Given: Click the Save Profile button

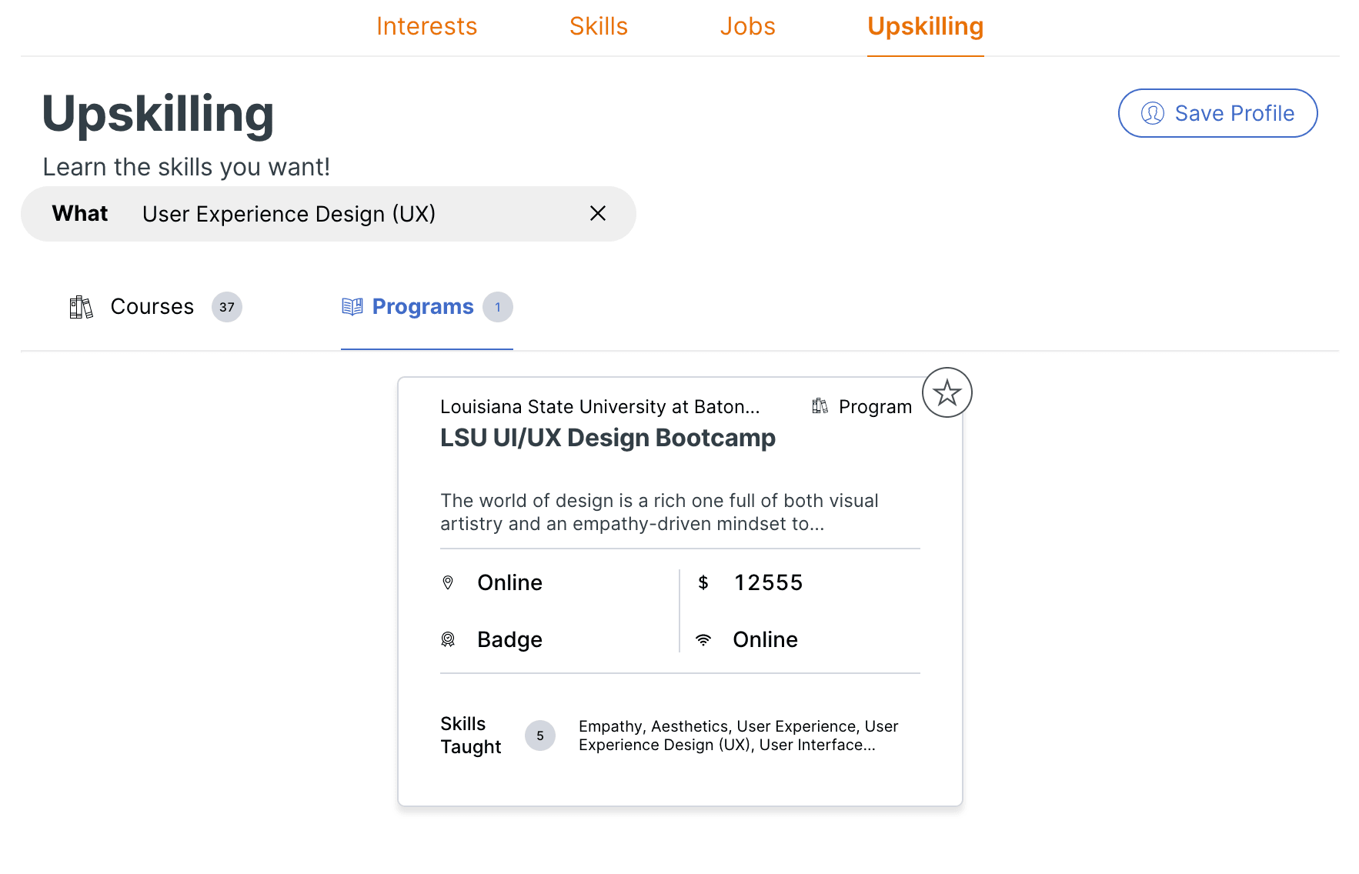Looking at the screenshot, I should click(x=1217, y=113).
